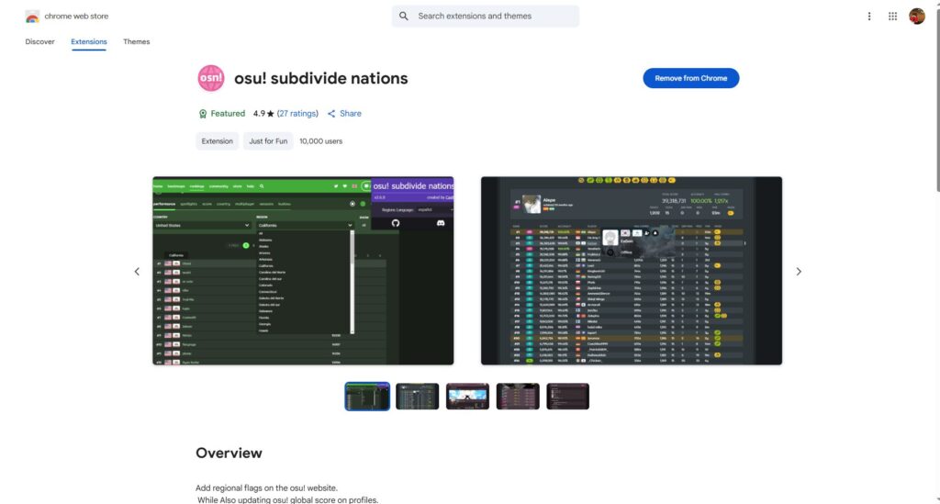Select the fifth carousel thumbnail
940x504 pixels.
[567, 396]
